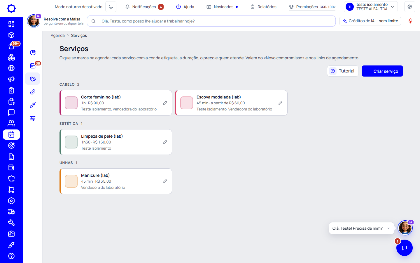This screenshot has width=420, height=263.
Task: Open Notificações in top bar
Action: pos(144,7)
